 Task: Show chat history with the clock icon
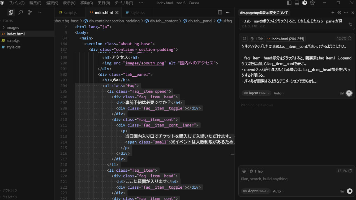(x=339, y=12)
